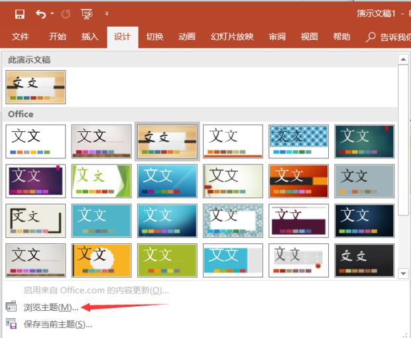Apply the white theme with orange bottom line
This screenshot has height=338, width=411.
233,141
